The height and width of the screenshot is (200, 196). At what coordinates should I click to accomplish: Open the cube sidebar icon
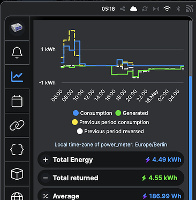click(17, 174)
